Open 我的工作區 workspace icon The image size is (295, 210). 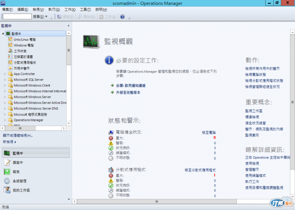(7, 190)
